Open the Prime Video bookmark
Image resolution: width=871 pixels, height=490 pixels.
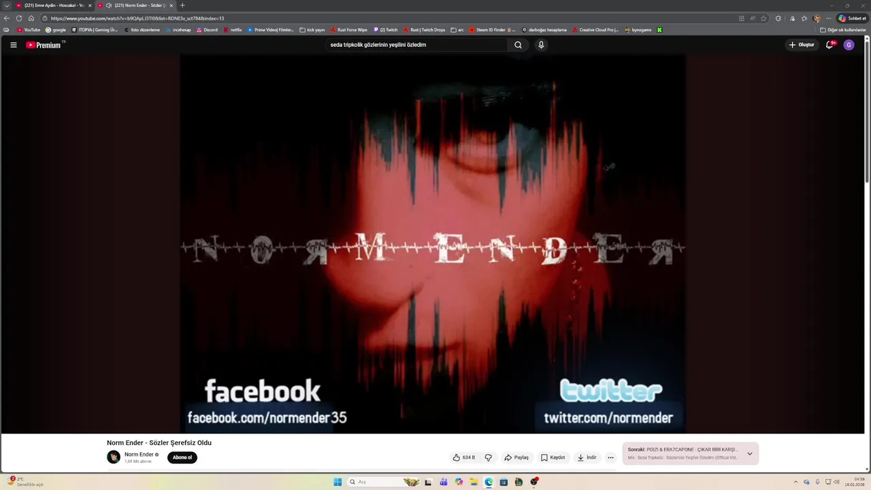click(271, 30)
